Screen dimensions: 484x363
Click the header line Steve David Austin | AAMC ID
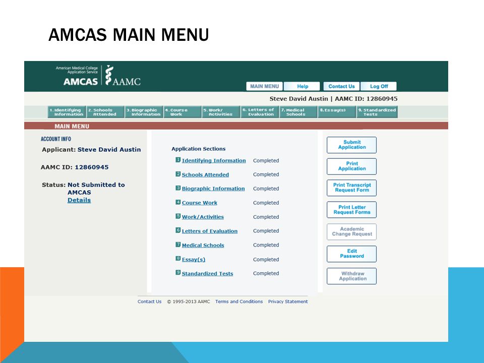click(333, 99)
